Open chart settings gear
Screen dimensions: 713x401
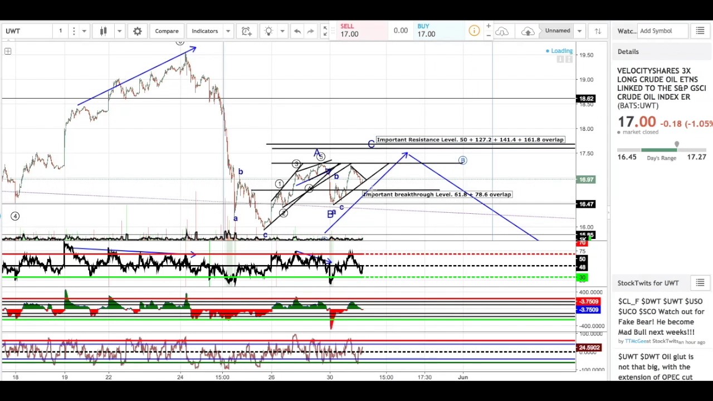pyautogui.click(x=138, y=31)
